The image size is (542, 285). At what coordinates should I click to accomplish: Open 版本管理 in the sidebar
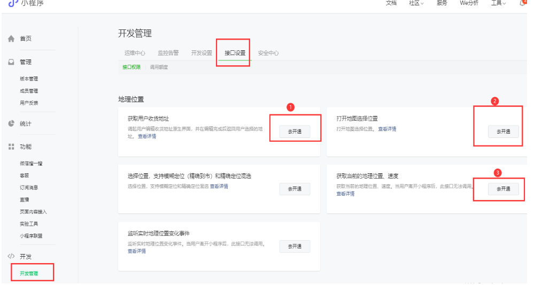[29, 79]
